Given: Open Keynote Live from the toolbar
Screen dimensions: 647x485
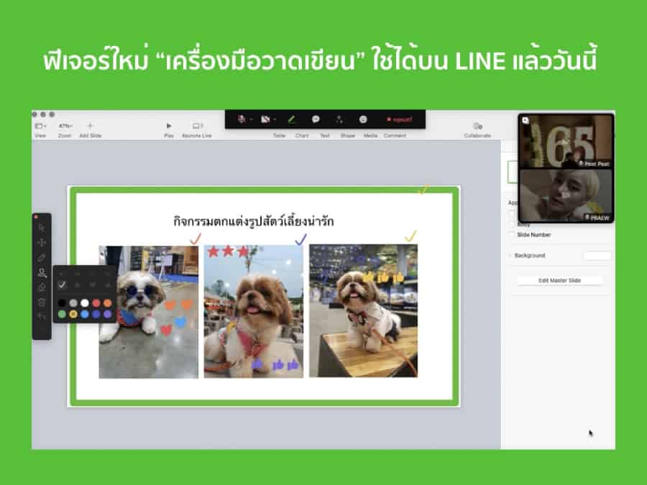Looking at the screenshot, I should coord(196,126).
